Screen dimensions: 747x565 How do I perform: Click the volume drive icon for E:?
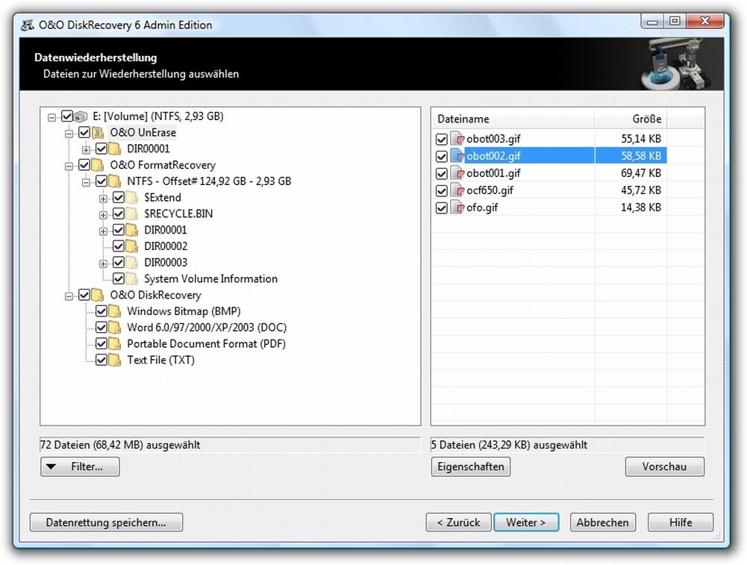(81, 116)
